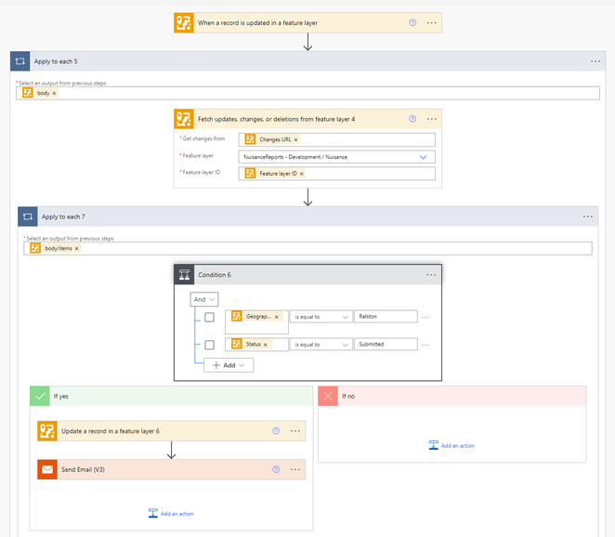The image size is (615, 537).
Task: Collapse the If yes branch header
Action: pos(167,396)
